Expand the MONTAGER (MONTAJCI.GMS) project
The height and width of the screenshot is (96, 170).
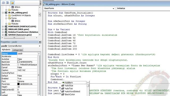[x=3, y=26]
